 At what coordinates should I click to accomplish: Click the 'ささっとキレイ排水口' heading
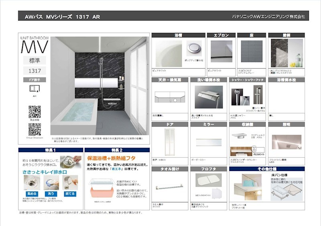coord(45,172)
